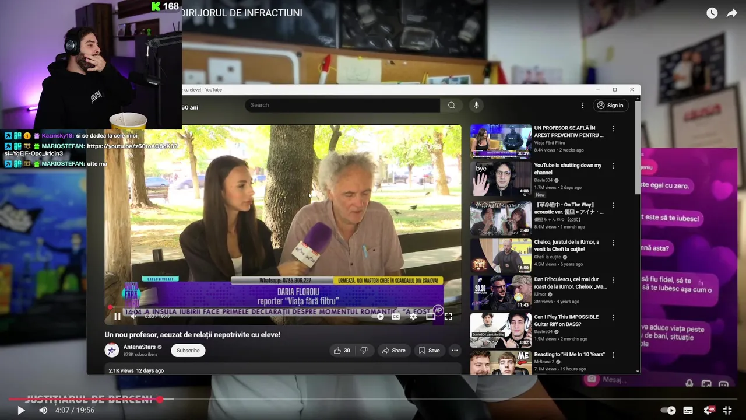Open 'Reacting to Hi Me In 10 Years' title

pyautogui.click(x=569, y=354)
